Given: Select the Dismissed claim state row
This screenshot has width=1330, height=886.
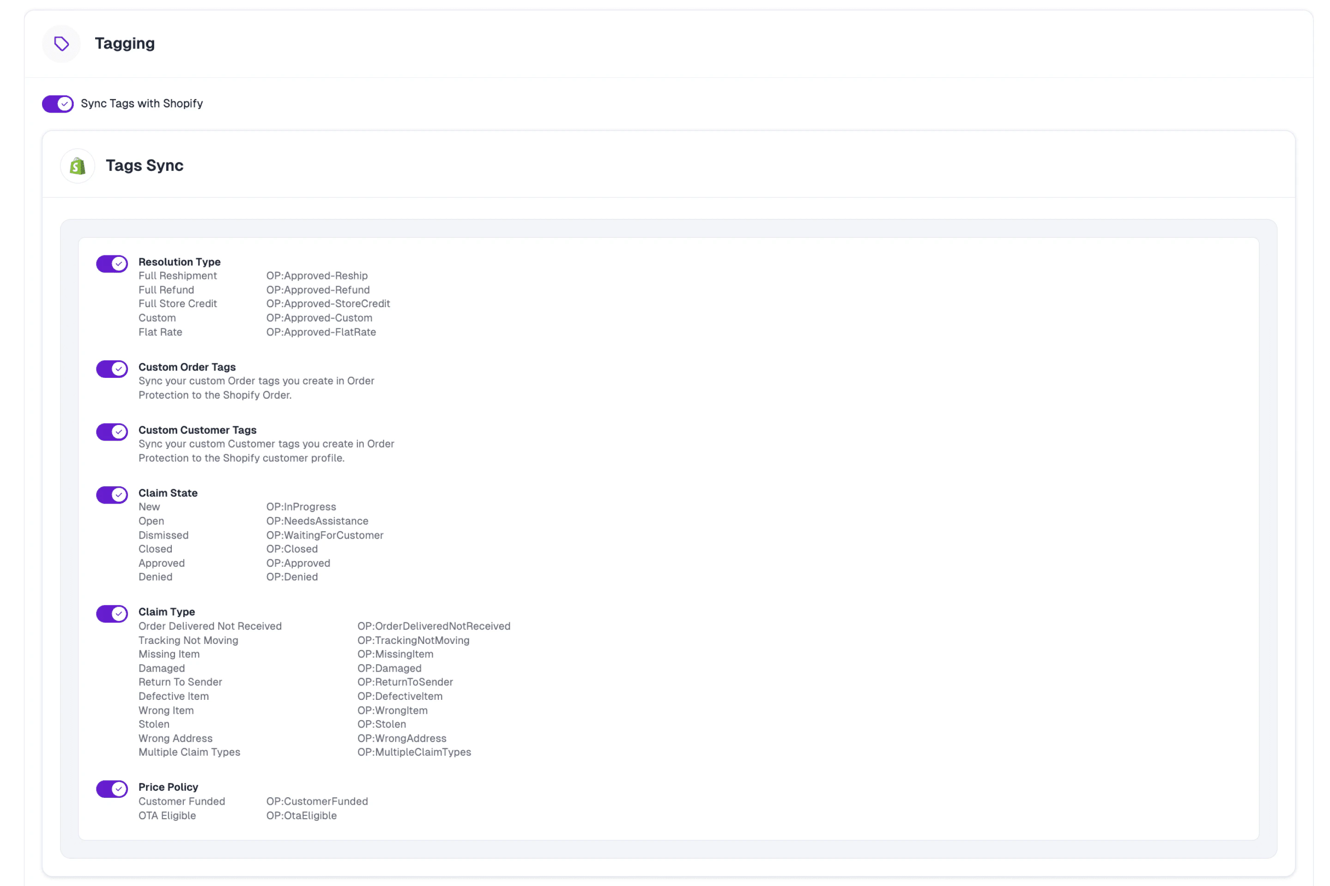Looking at the screenshot, I should [x=163, y=534].
